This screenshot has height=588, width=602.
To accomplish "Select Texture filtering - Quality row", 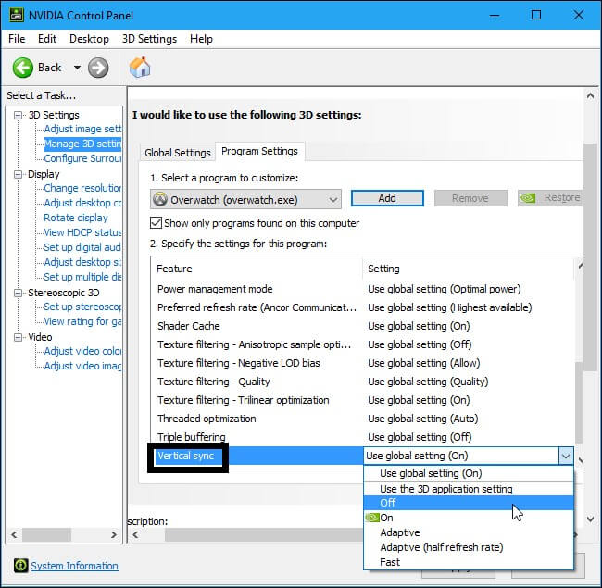I will coord(363,382).
